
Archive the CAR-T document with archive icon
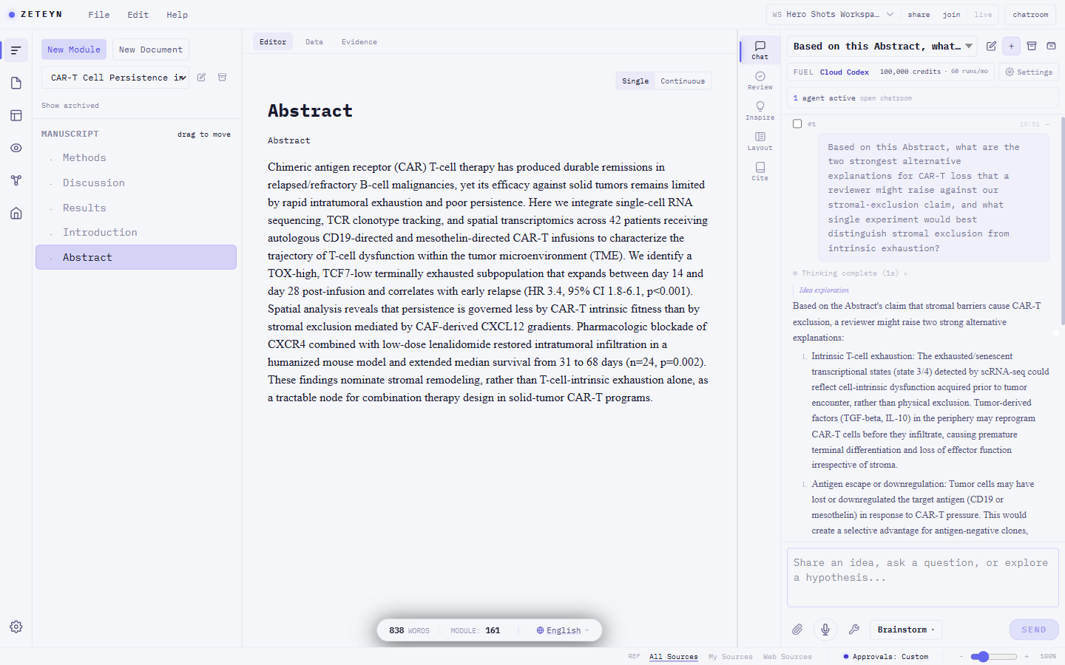(x=222, y=77)
